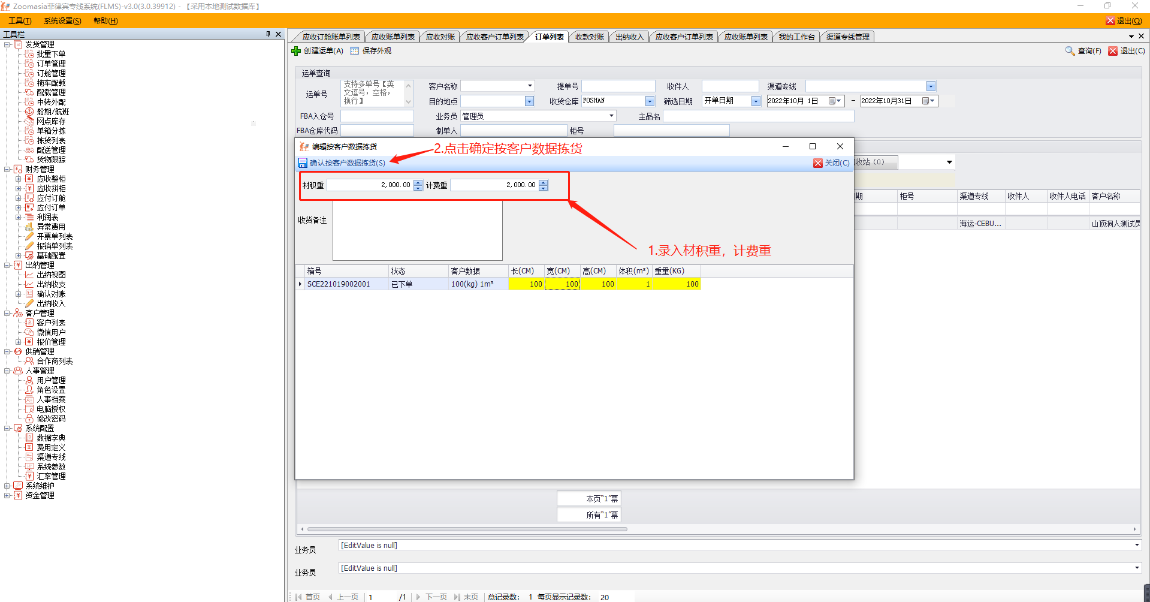Image resolution: width=1150 pixels, height=602 pixels.
Task: Open the 筛选日期 开单日期 dropdown
Action: click(756, 101)
